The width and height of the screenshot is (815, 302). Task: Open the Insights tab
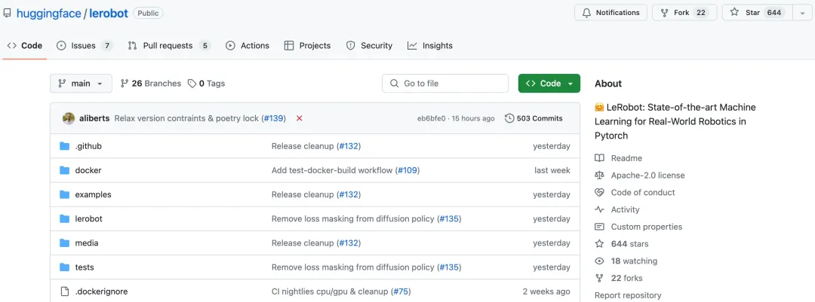pyautogui.click(x=430, y=46)
